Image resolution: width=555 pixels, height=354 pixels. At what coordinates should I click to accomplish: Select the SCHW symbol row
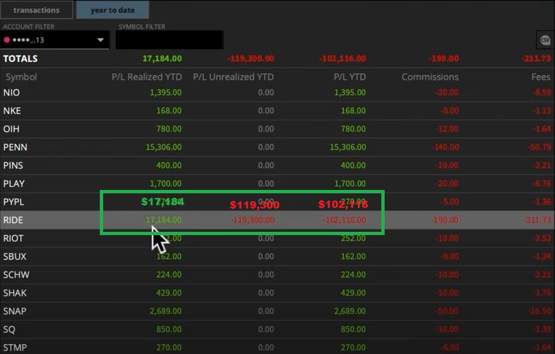pos(277,274)
